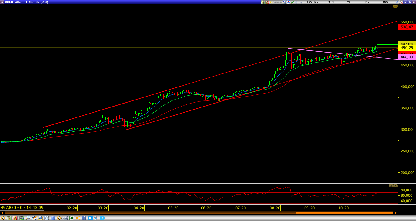
Task: Click the 400,000 price axis value
Action: [x=407, y=87]
